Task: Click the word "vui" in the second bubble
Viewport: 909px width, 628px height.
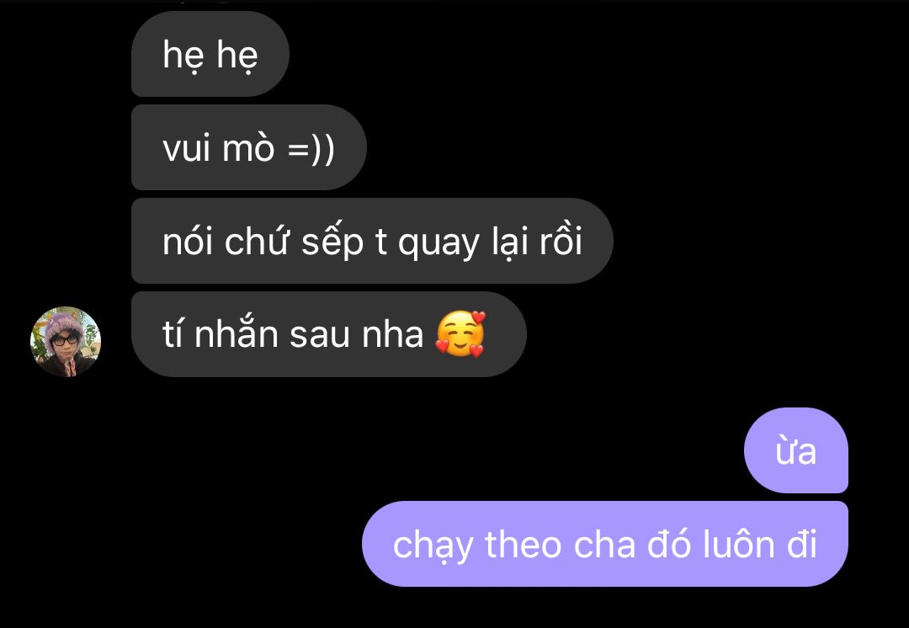Action: (186, 147)
